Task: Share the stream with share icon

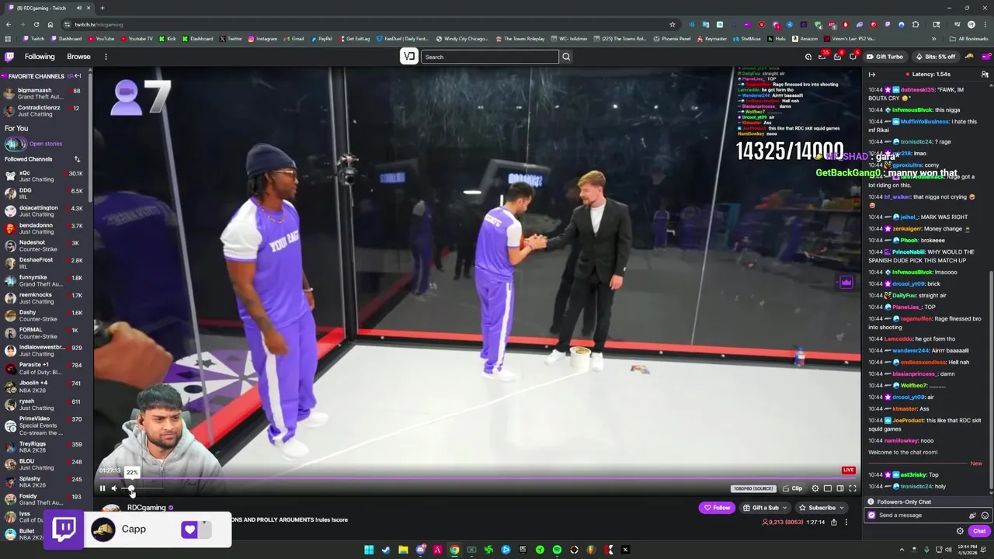Action: 834,523
